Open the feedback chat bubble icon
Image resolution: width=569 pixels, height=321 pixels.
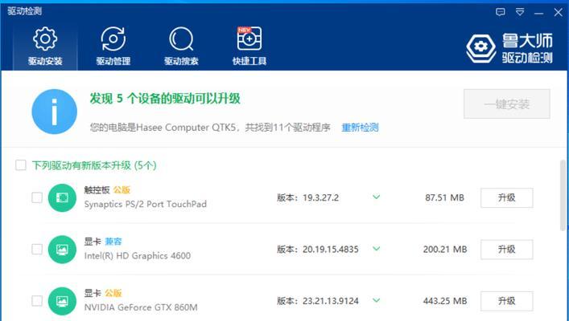pyautogui.click(x=501, y=12)
